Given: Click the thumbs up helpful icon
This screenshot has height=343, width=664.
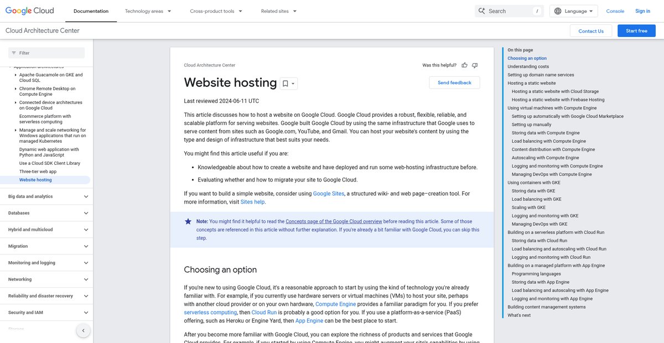Looking at the screenshot, I should coord(465,65).
